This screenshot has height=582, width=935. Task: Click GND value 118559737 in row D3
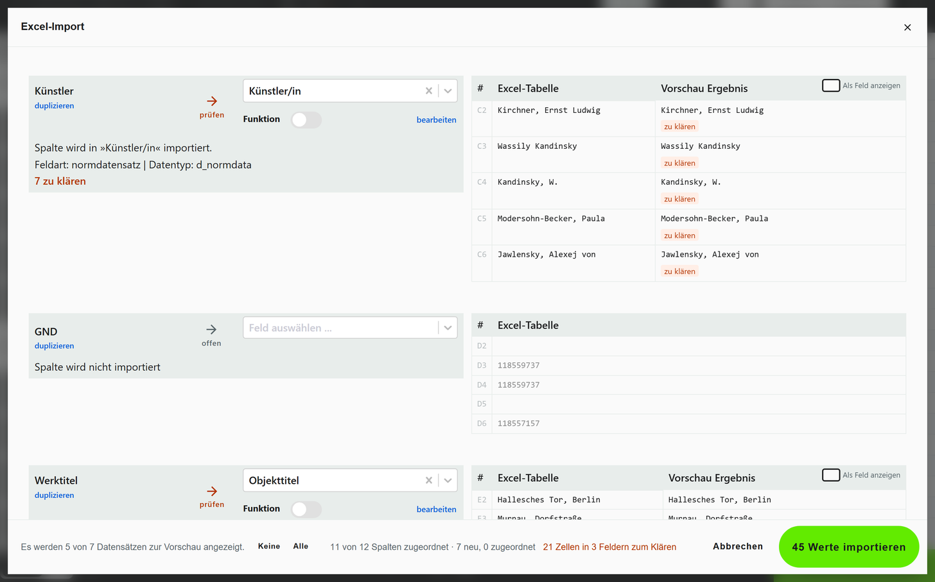tap(518, 366)
